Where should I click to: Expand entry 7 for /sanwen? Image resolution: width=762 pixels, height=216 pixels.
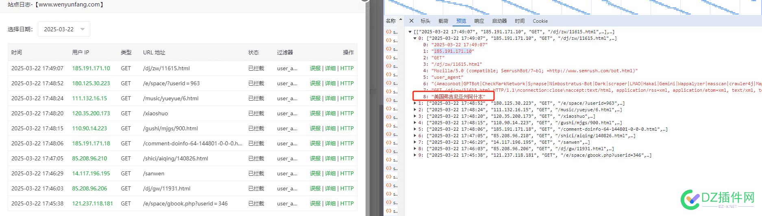[415, 142]
